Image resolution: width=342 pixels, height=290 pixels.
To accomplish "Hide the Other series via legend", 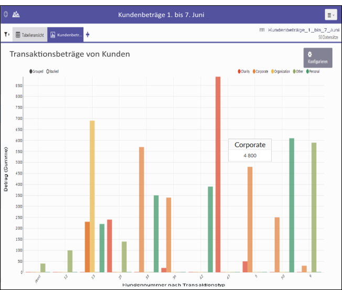I will click(x=298, y=71).
